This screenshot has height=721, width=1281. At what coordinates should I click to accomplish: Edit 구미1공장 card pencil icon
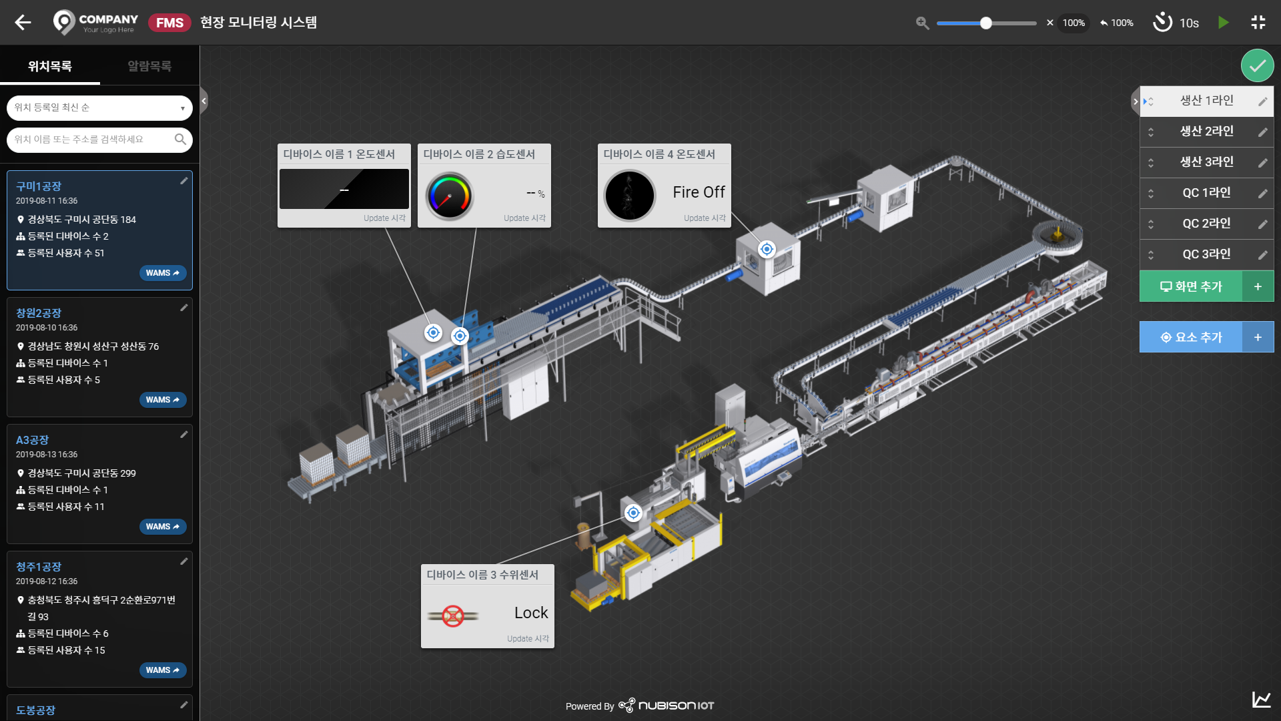pos(183,181)
